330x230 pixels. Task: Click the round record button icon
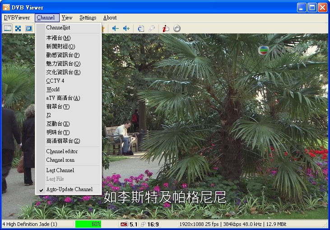(177, 28)
